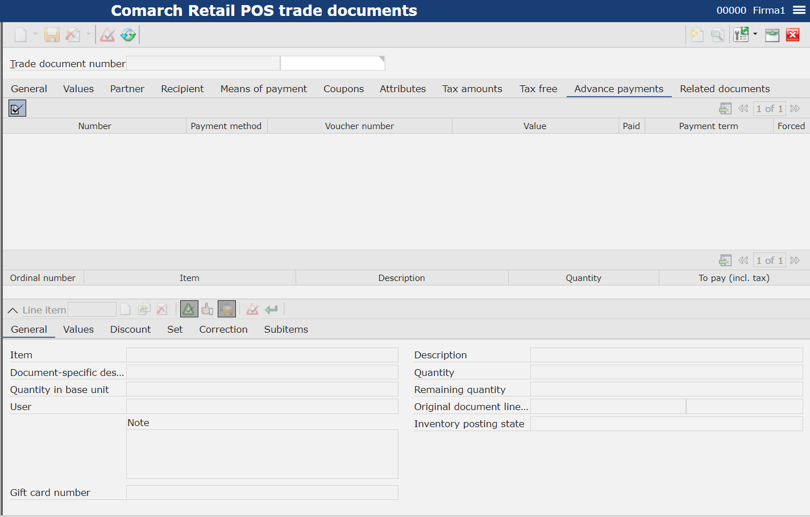Screen dimensions: 810x517
Task: Collapse the Line item section with the chevron
Action: (13, 310)
